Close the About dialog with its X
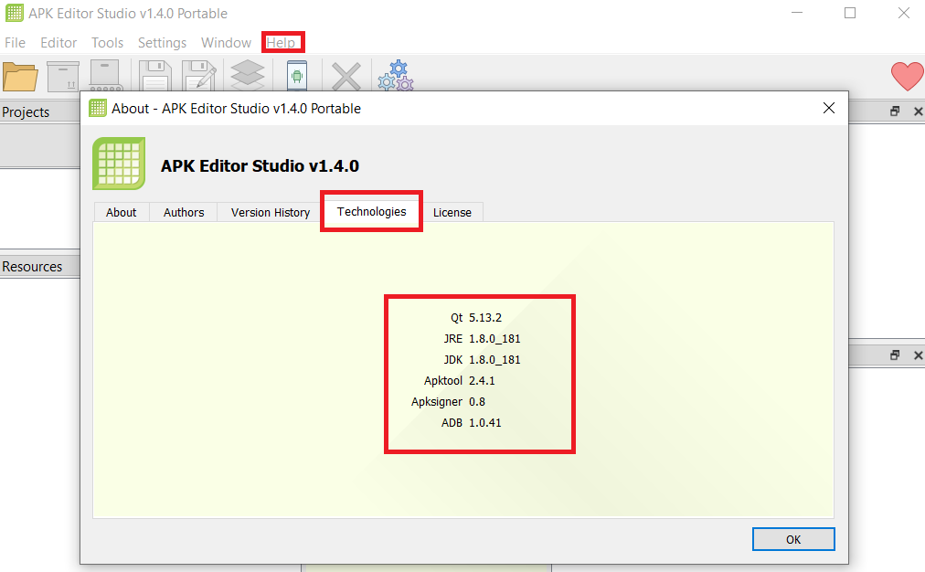Image resolution: width=925 pixels, height=572 pixels. 829,108
